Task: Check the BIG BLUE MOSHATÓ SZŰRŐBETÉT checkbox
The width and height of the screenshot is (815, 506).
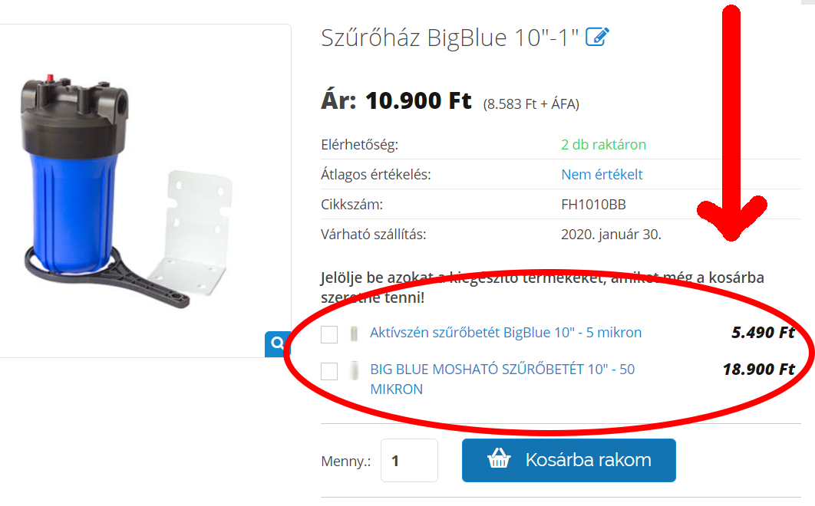Action: coord(329,371)
